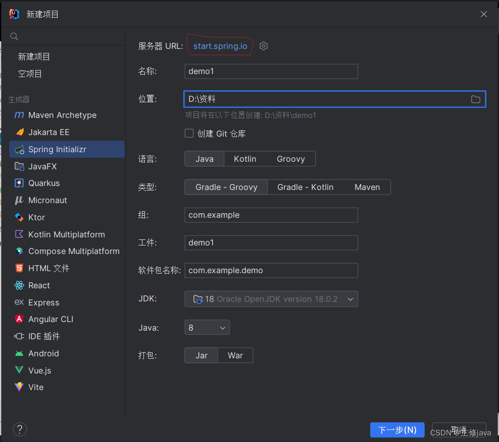499x442 pixels.
Task: Select War packaging
Action: pyautogui.click(x=235, y=355)
